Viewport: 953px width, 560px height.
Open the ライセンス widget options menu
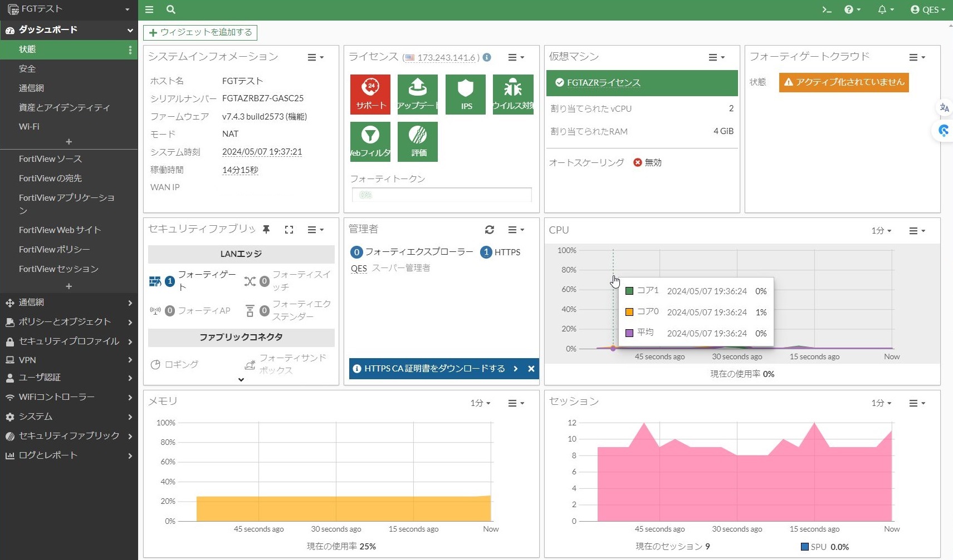[516, 57]
